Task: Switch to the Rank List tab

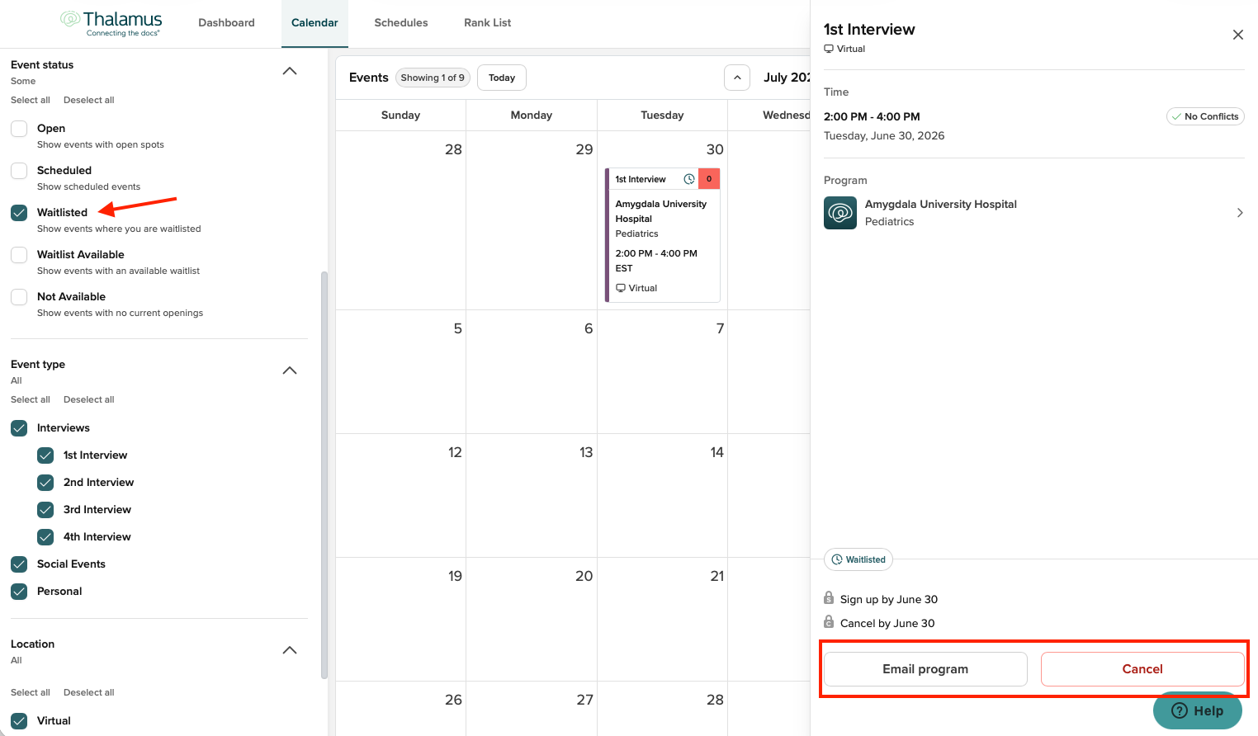Action: pyautogui.click(x=488, y=23)
